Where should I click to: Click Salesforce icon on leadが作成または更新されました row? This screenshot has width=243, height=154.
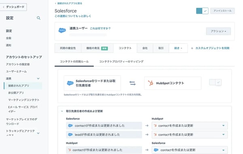coord(70,135)
